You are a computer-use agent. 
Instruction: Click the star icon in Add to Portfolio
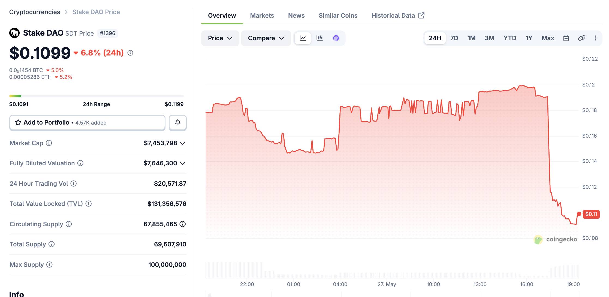(x=18, y=122)
